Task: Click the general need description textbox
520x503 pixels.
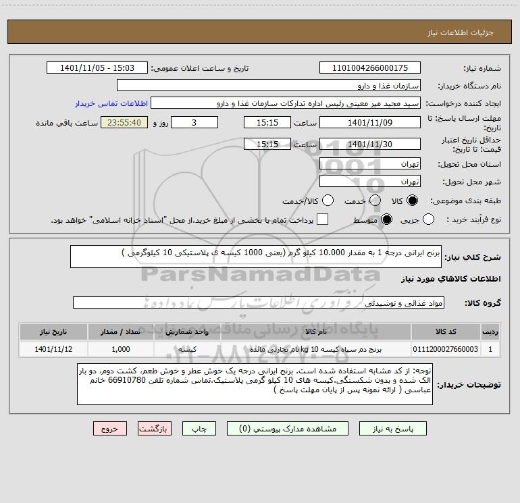Action: [256, 257]
